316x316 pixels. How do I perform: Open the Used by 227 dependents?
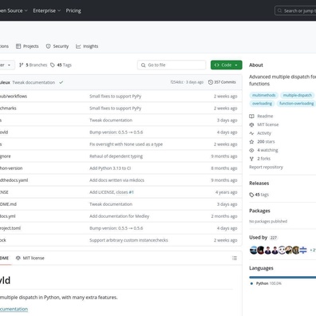(263, 238)
